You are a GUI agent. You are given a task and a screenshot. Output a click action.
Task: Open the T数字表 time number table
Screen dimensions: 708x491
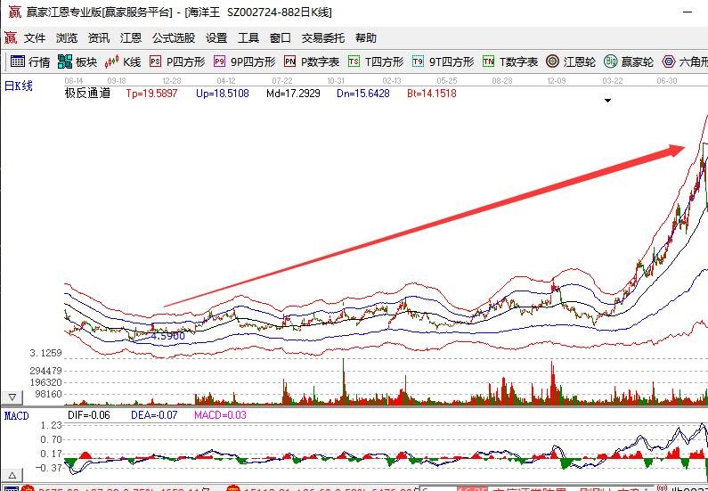pyautogui.click(x=510, y=61)
